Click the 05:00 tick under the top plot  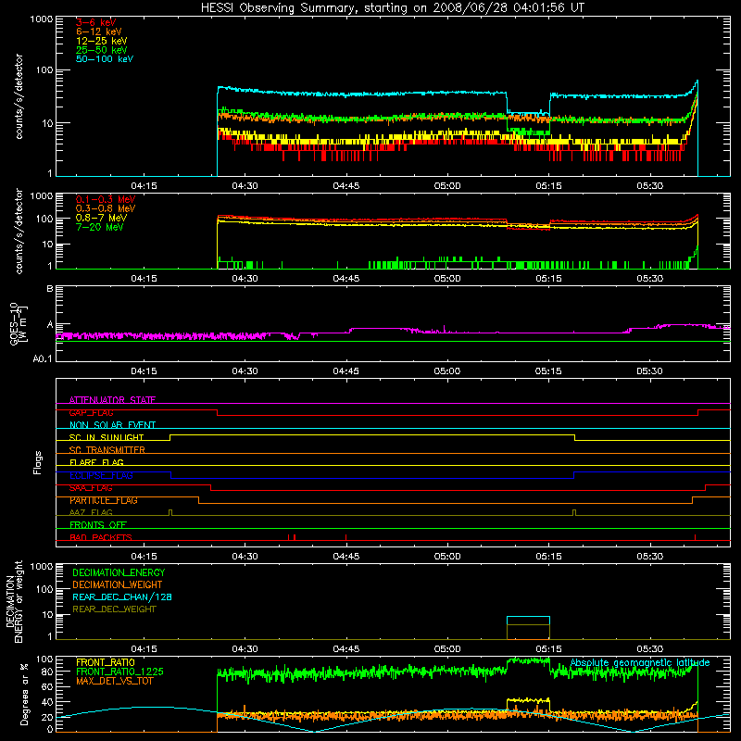447,186
